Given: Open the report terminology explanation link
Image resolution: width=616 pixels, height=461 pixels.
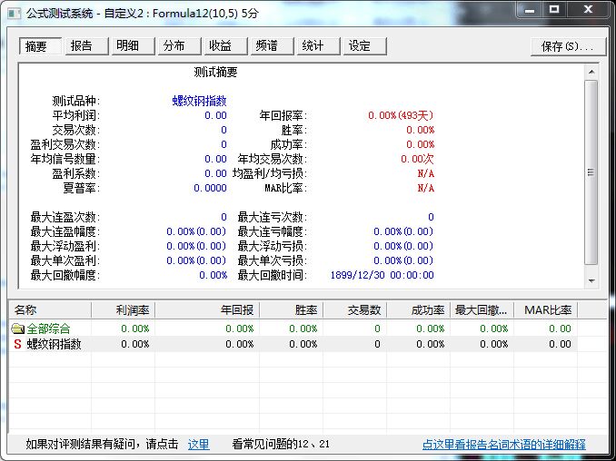Looking at the screenshot, I should (x=503, y=445).
